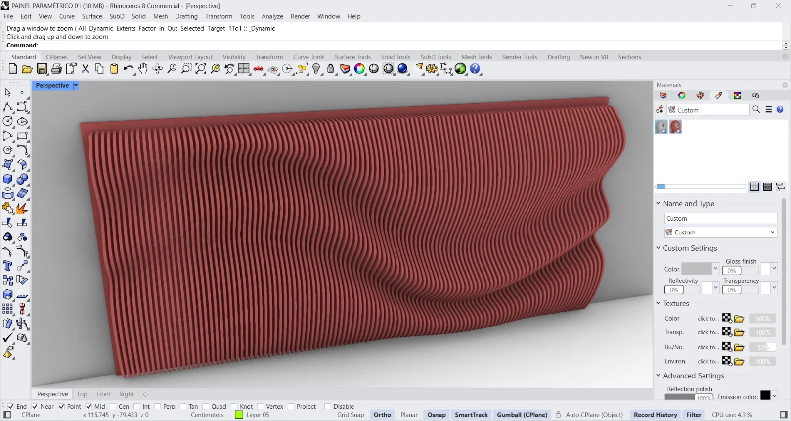Screen dimensions: 791x421
Task: Collapse the Textures section
Action: 659,303
